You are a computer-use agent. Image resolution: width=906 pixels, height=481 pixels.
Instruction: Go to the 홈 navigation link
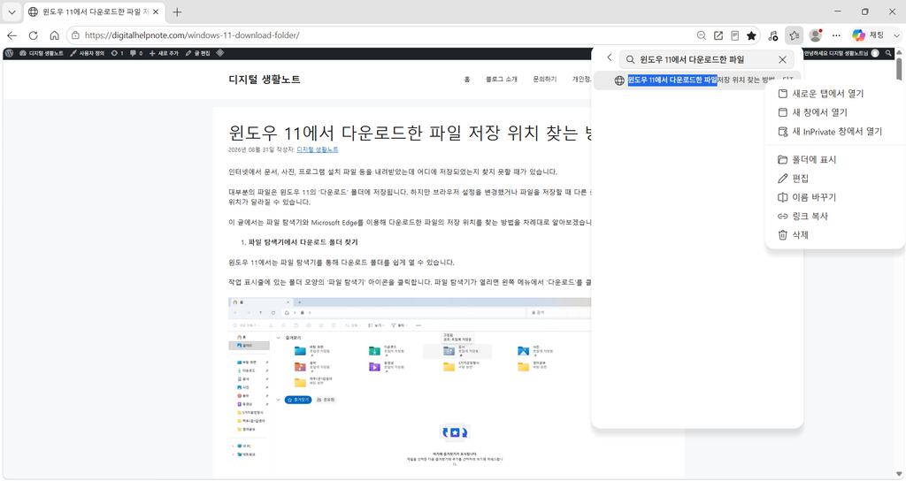coord(467,79)
